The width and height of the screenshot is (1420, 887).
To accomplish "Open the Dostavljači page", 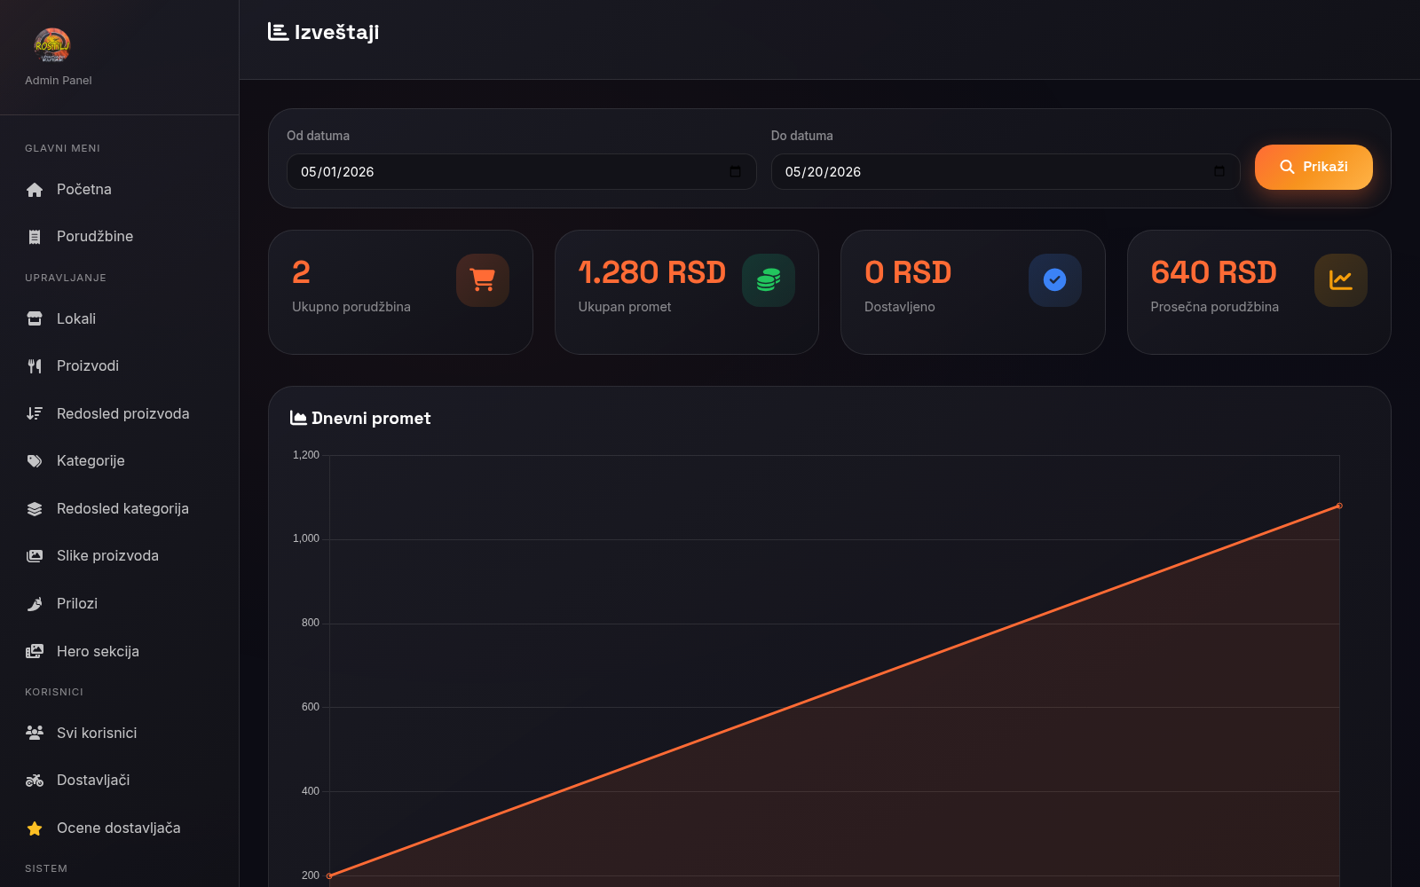I will tap(119, 781).
